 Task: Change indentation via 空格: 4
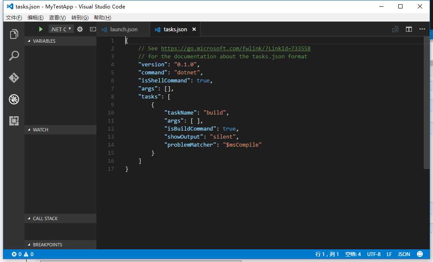tap(353, 254)
